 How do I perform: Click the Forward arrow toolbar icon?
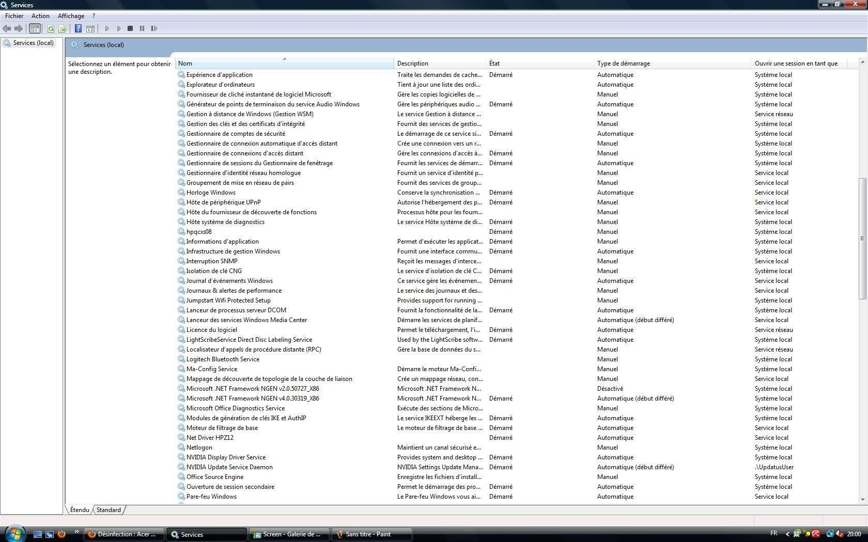pos(19,28)
